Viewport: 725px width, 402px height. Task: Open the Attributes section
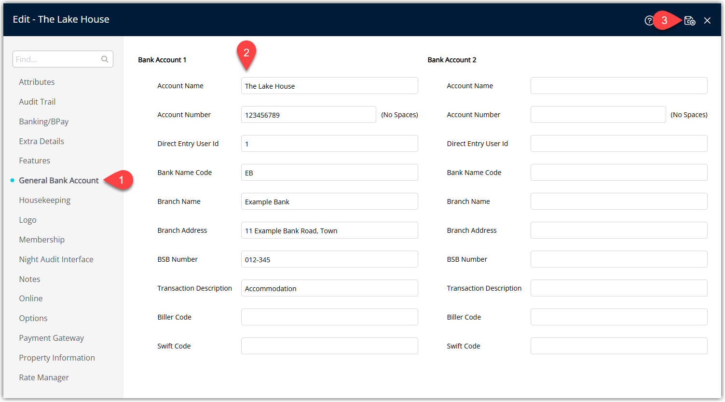37,82
